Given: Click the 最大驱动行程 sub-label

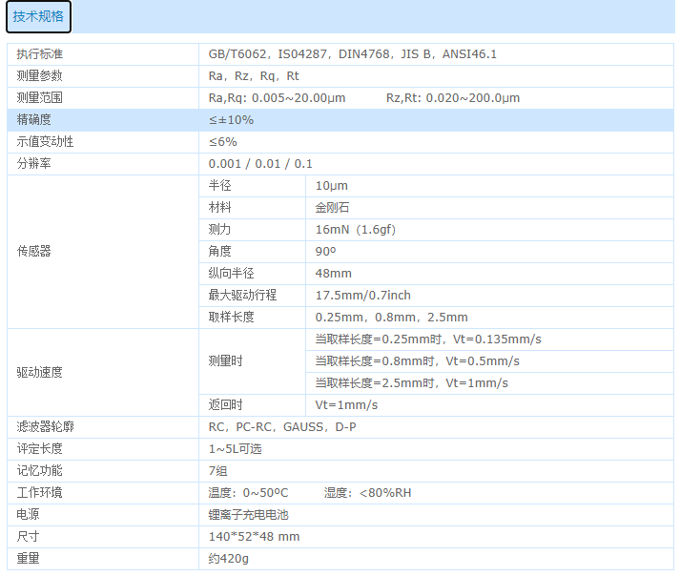Looking at the screenshot, I should [x=242, y=296].
